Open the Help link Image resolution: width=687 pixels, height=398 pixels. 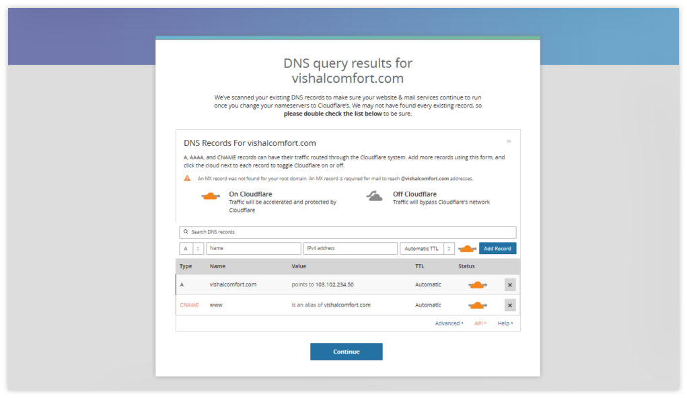[505, 323]
